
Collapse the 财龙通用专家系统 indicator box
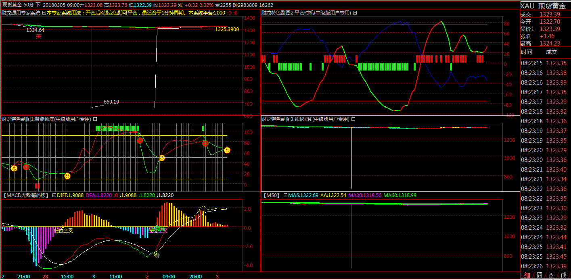click(x=44, y=13)
